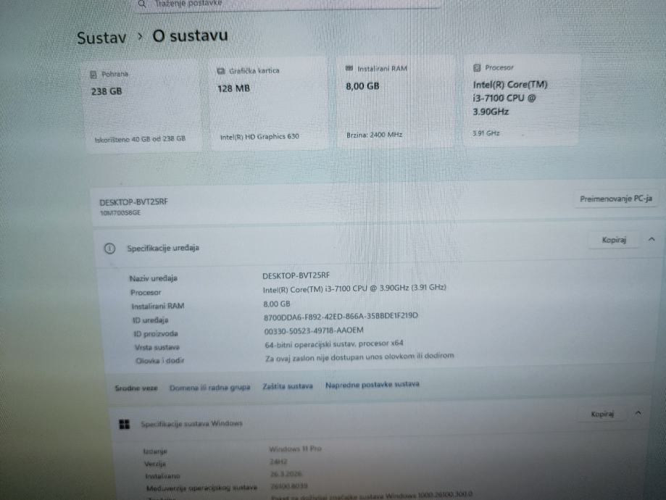Open the Zaštita sustava link
This screenshot has width=666, height=500.
point(288,386)
